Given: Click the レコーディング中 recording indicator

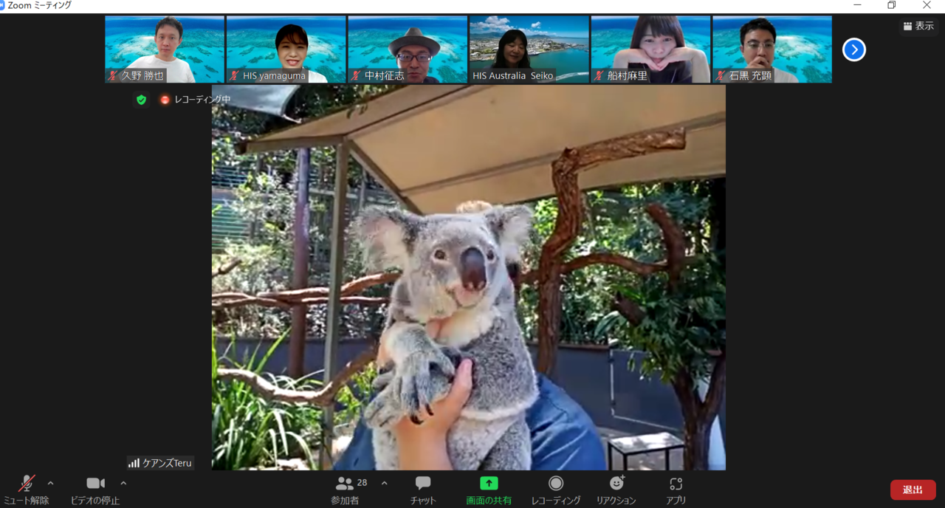Looking at the screenshot, I should tap(196, 100).
